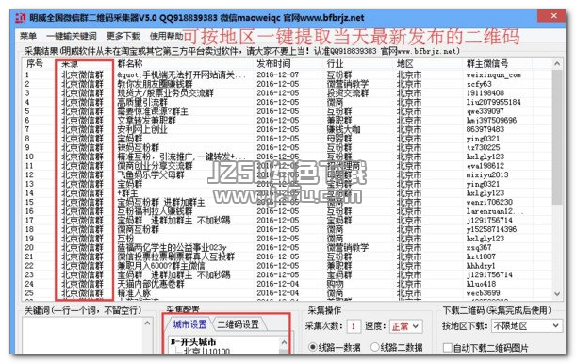Click WeChat ID liu2079955184

[x=494, y=102]
